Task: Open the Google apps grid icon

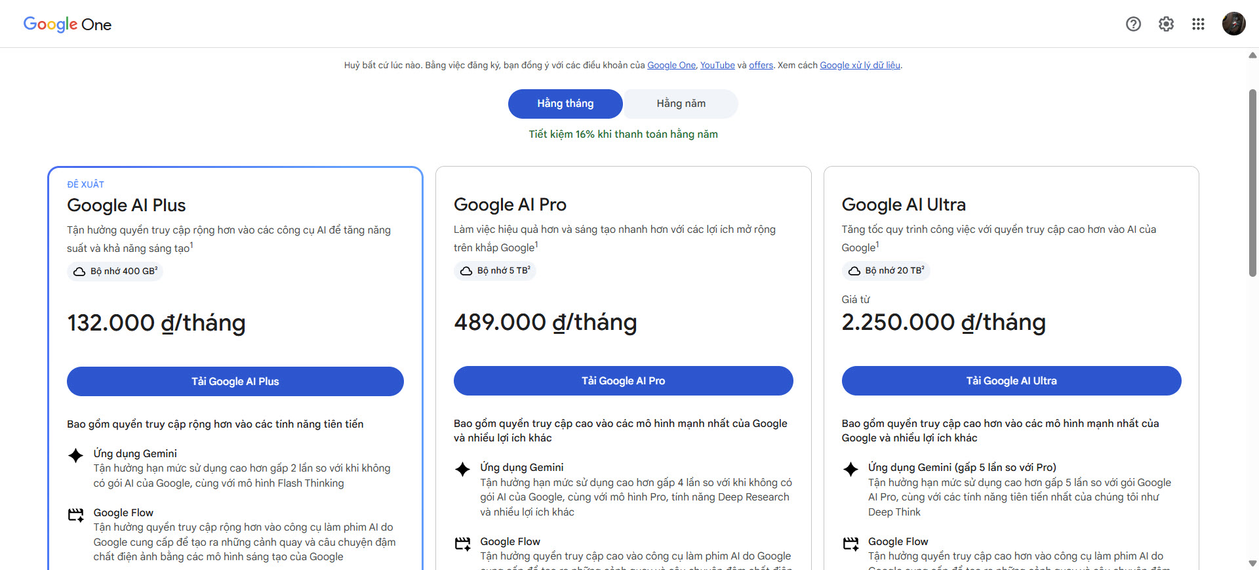Action: (1198, 24)
